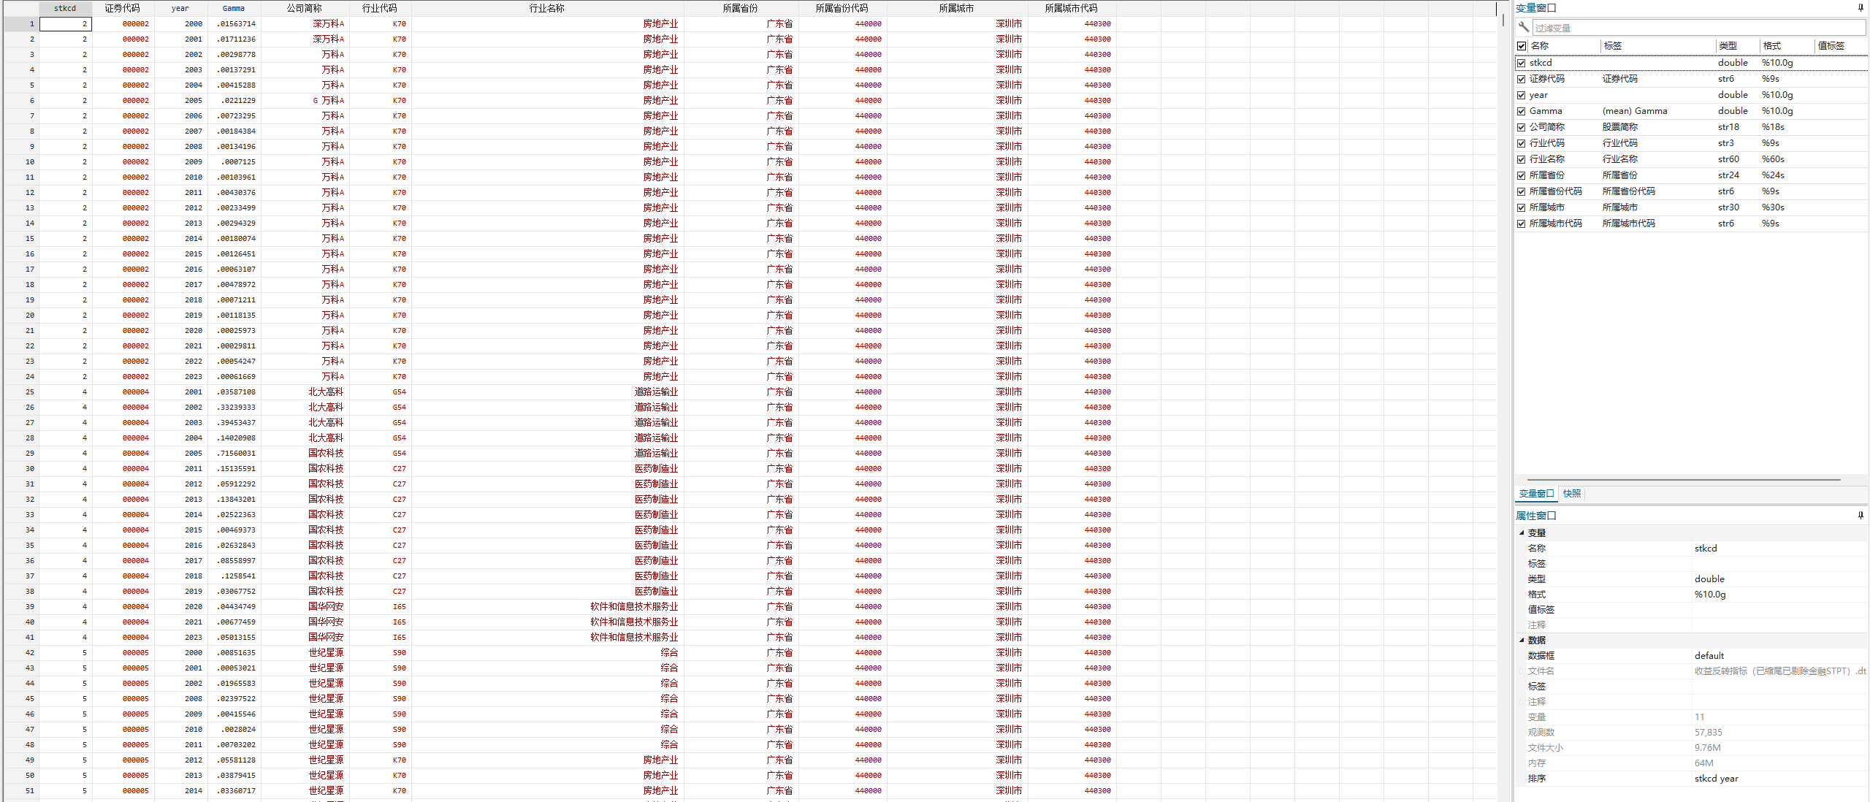
Task: Switch to the 快照 tab
Action: click(1572, 494)
